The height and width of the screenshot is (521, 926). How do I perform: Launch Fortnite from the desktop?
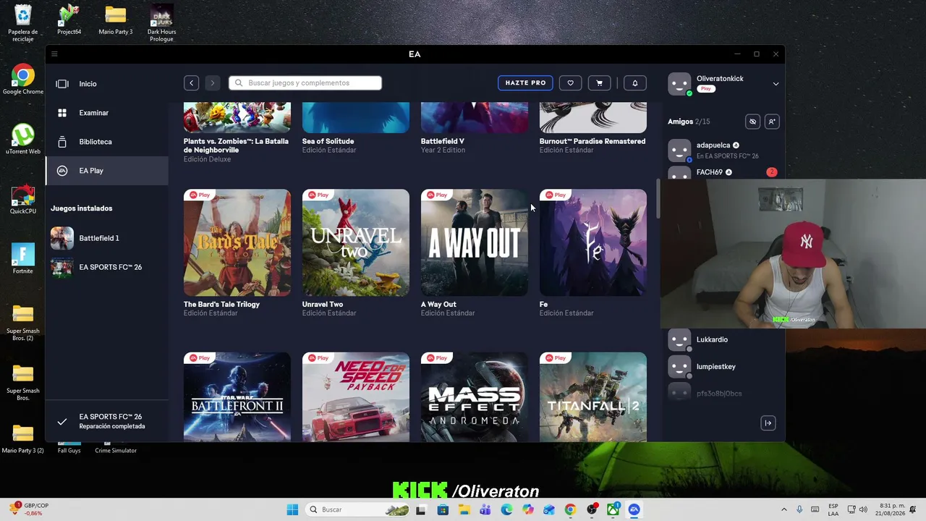pos(23,258)
